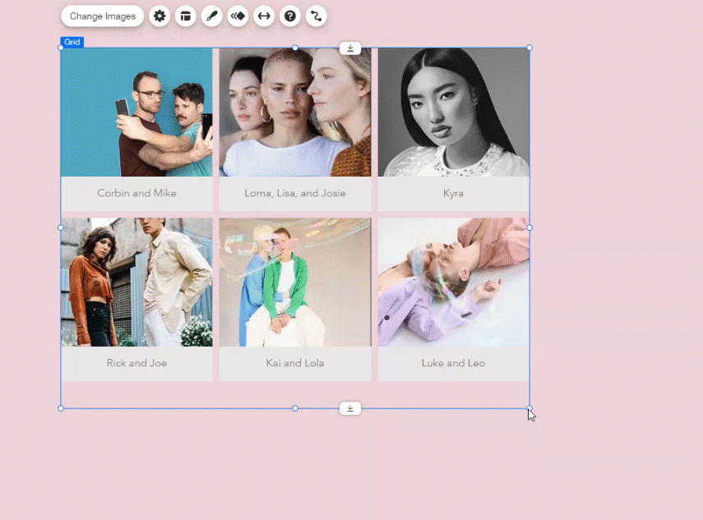Open the Animation diamond icon

point(238,16)
